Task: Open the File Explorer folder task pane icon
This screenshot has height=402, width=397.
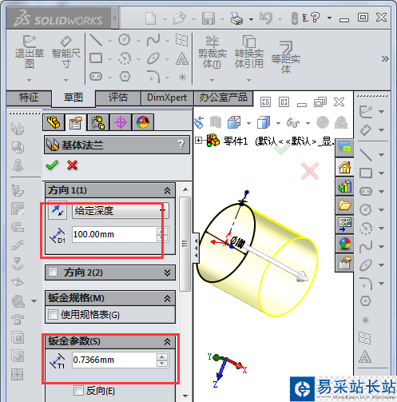Action: (344, 205)
